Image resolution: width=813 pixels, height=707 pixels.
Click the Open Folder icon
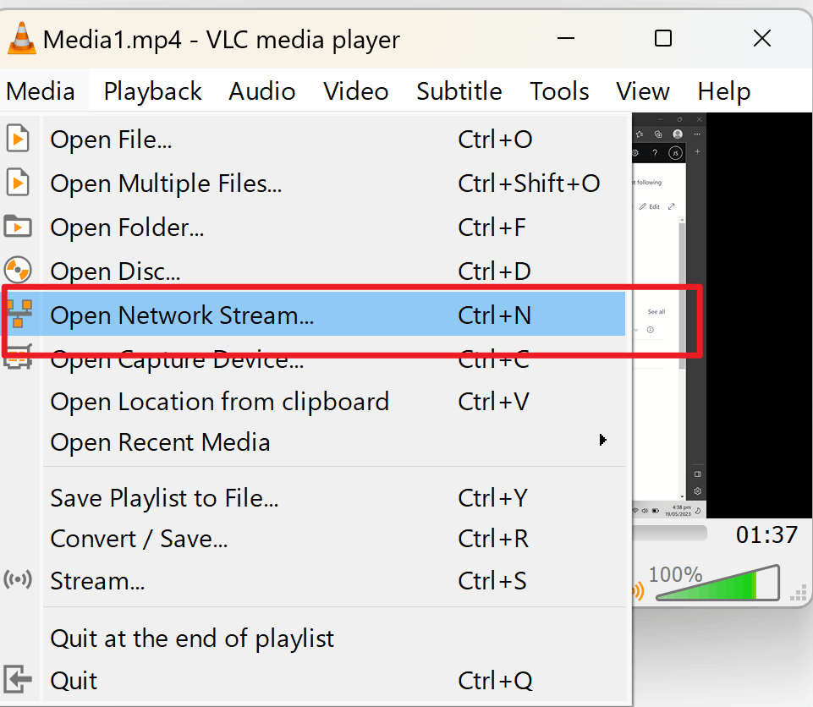pos(19,227)
